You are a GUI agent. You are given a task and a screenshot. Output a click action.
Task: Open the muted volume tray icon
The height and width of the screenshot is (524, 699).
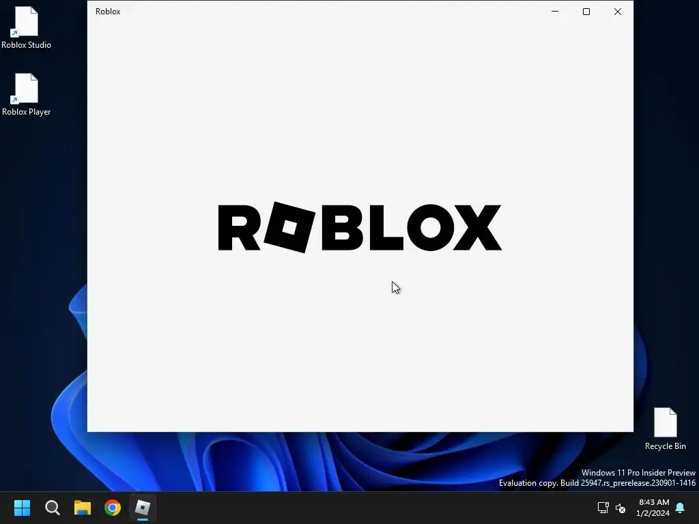[620, 508]
